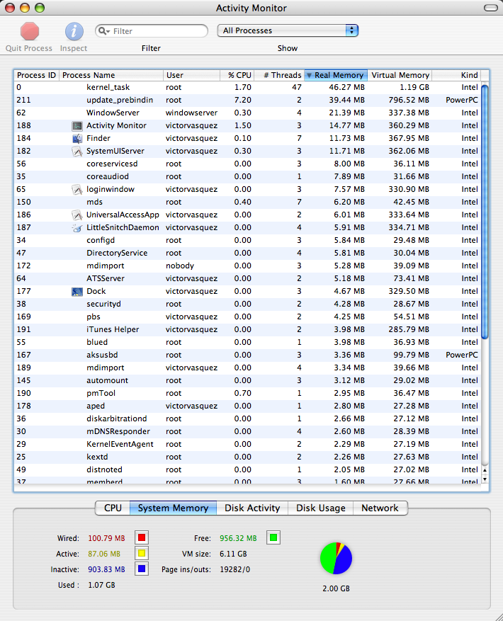Sort by Process Name column header
This screenshot has height=621, width=503.
[x=111, y=75]
